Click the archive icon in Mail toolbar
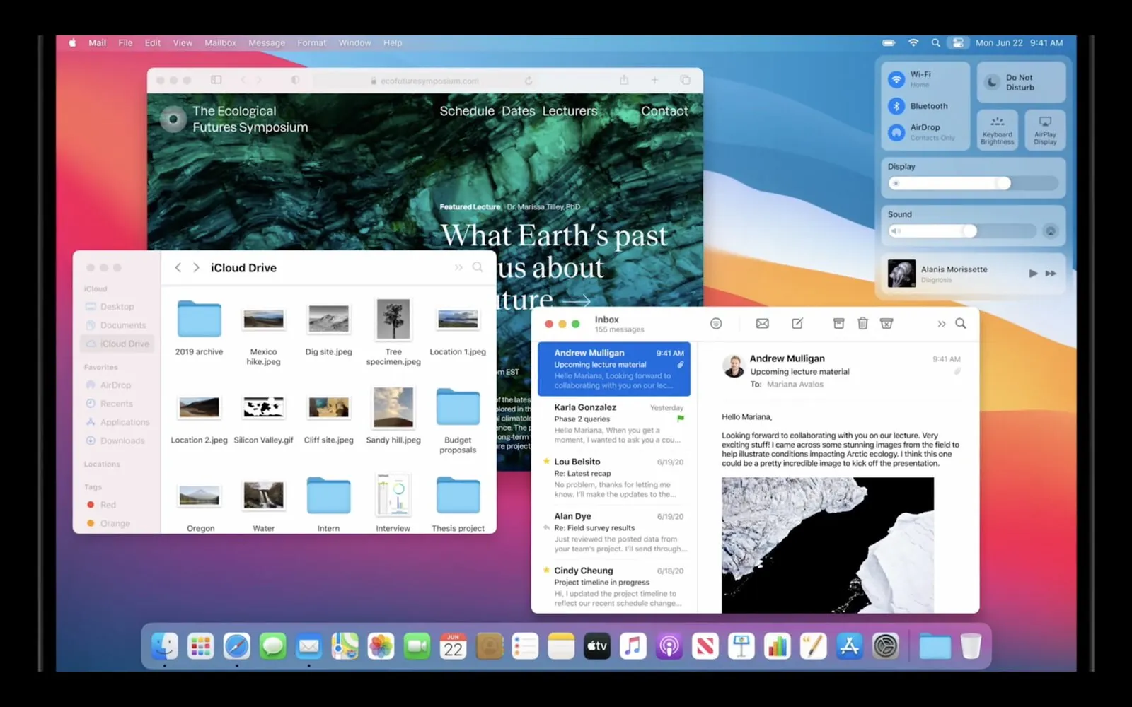The height and width of the screenshot is (707, 1132). [x=838, y=324]
